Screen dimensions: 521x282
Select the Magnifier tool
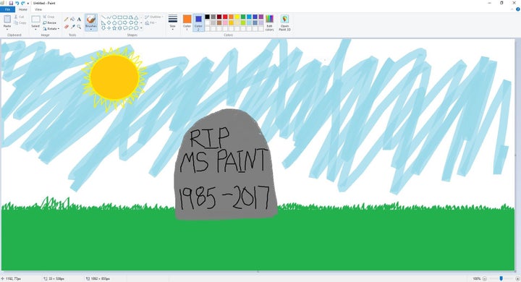79,27
